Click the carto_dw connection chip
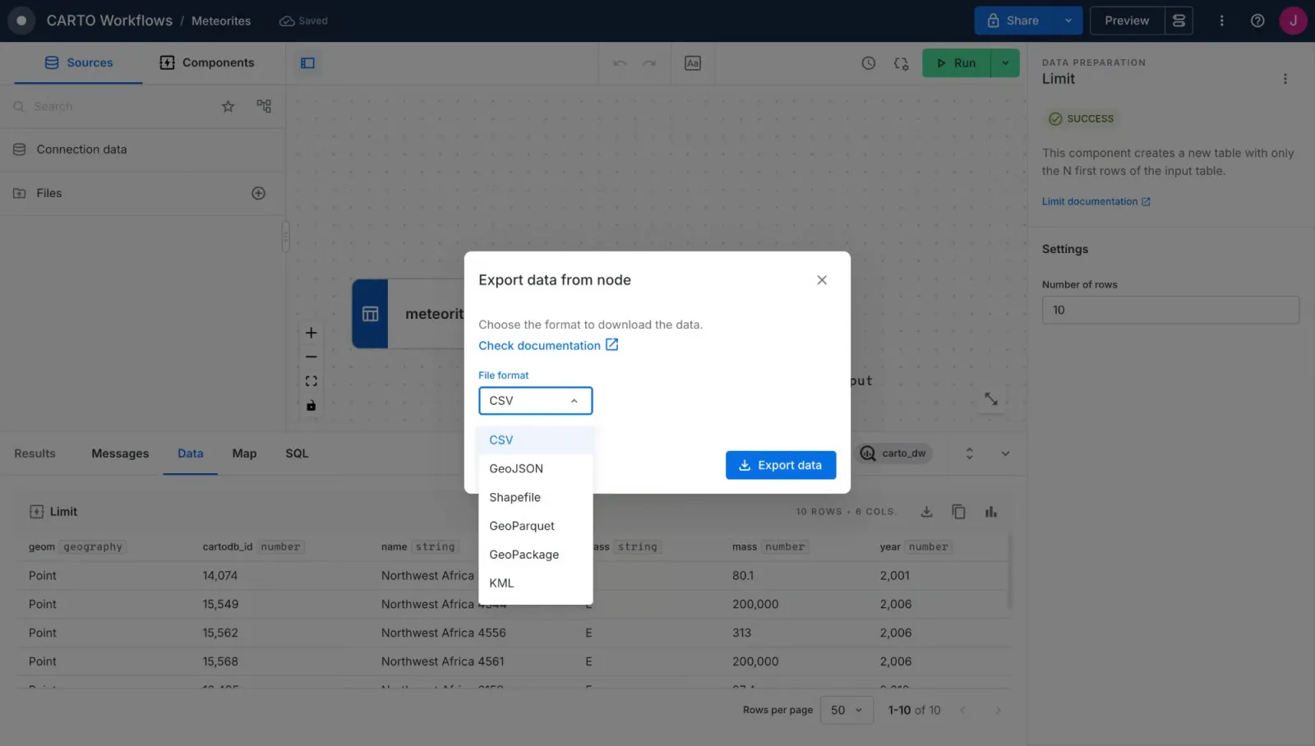This screenshot has height=746, width=1315. [894, 454]
